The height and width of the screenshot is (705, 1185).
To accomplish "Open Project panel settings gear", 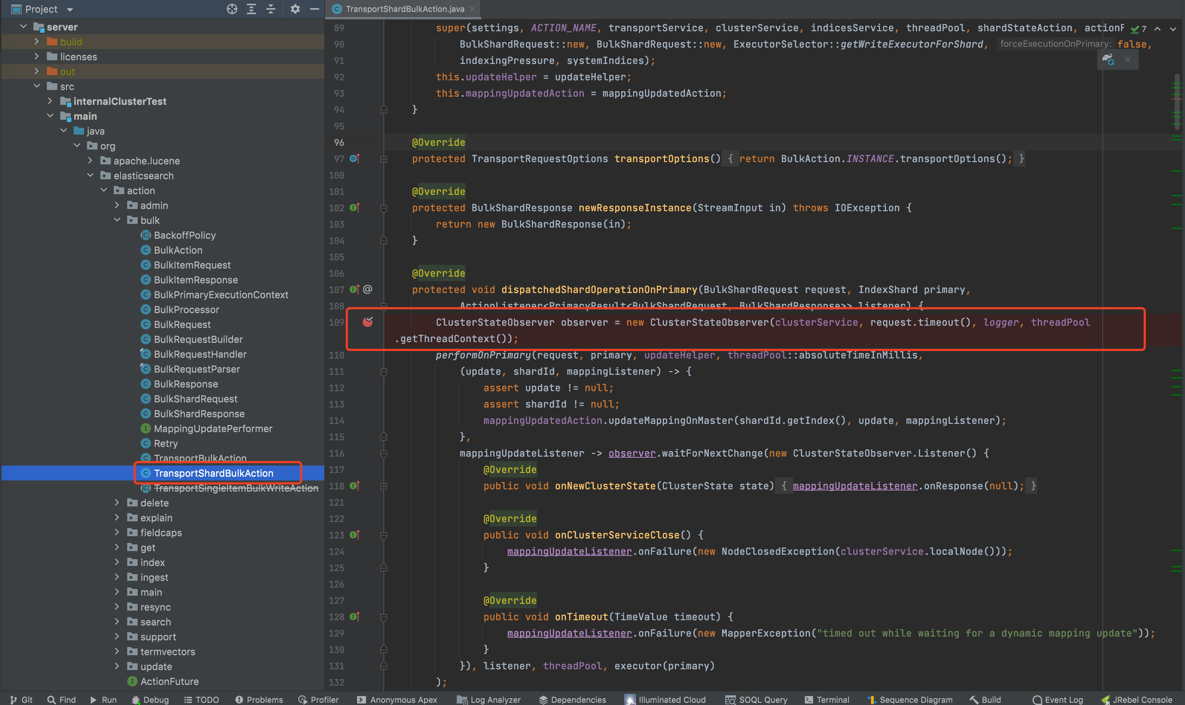I will [x=295, y=9].
